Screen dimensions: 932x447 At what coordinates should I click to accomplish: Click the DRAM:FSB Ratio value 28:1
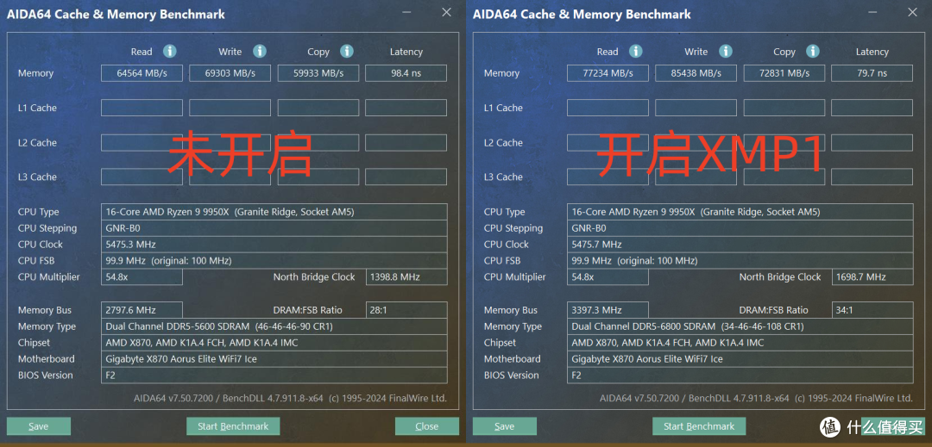pyautogui.click(x=406, y=310)
